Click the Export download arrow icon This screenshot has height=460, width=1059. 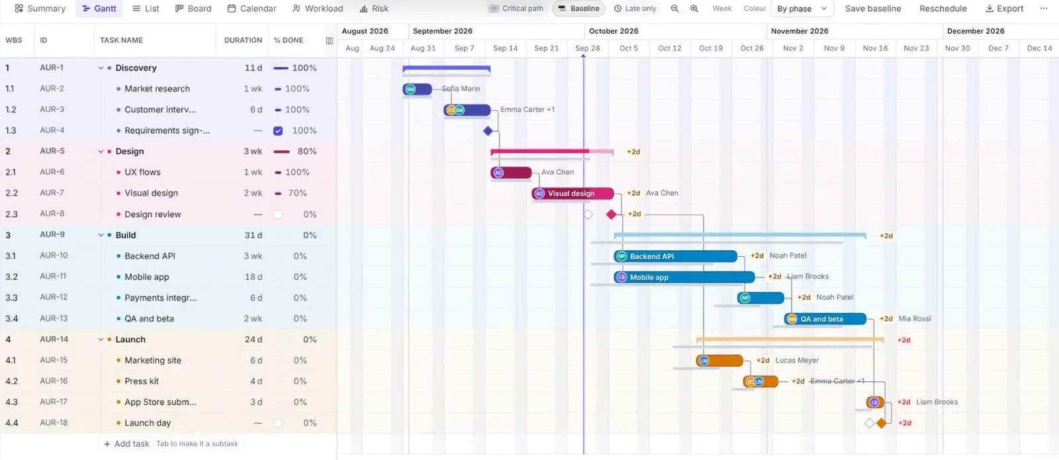point(990,9)
